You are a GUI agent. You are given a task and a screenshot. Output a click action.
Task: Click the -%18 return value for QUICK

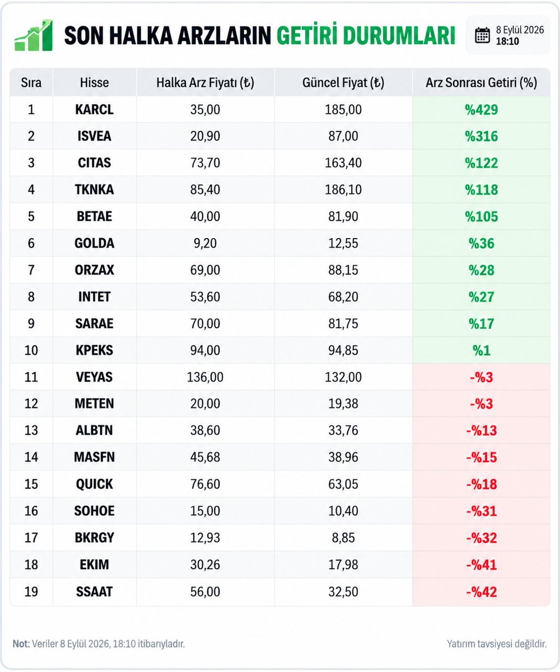click(x=482, y=484)
